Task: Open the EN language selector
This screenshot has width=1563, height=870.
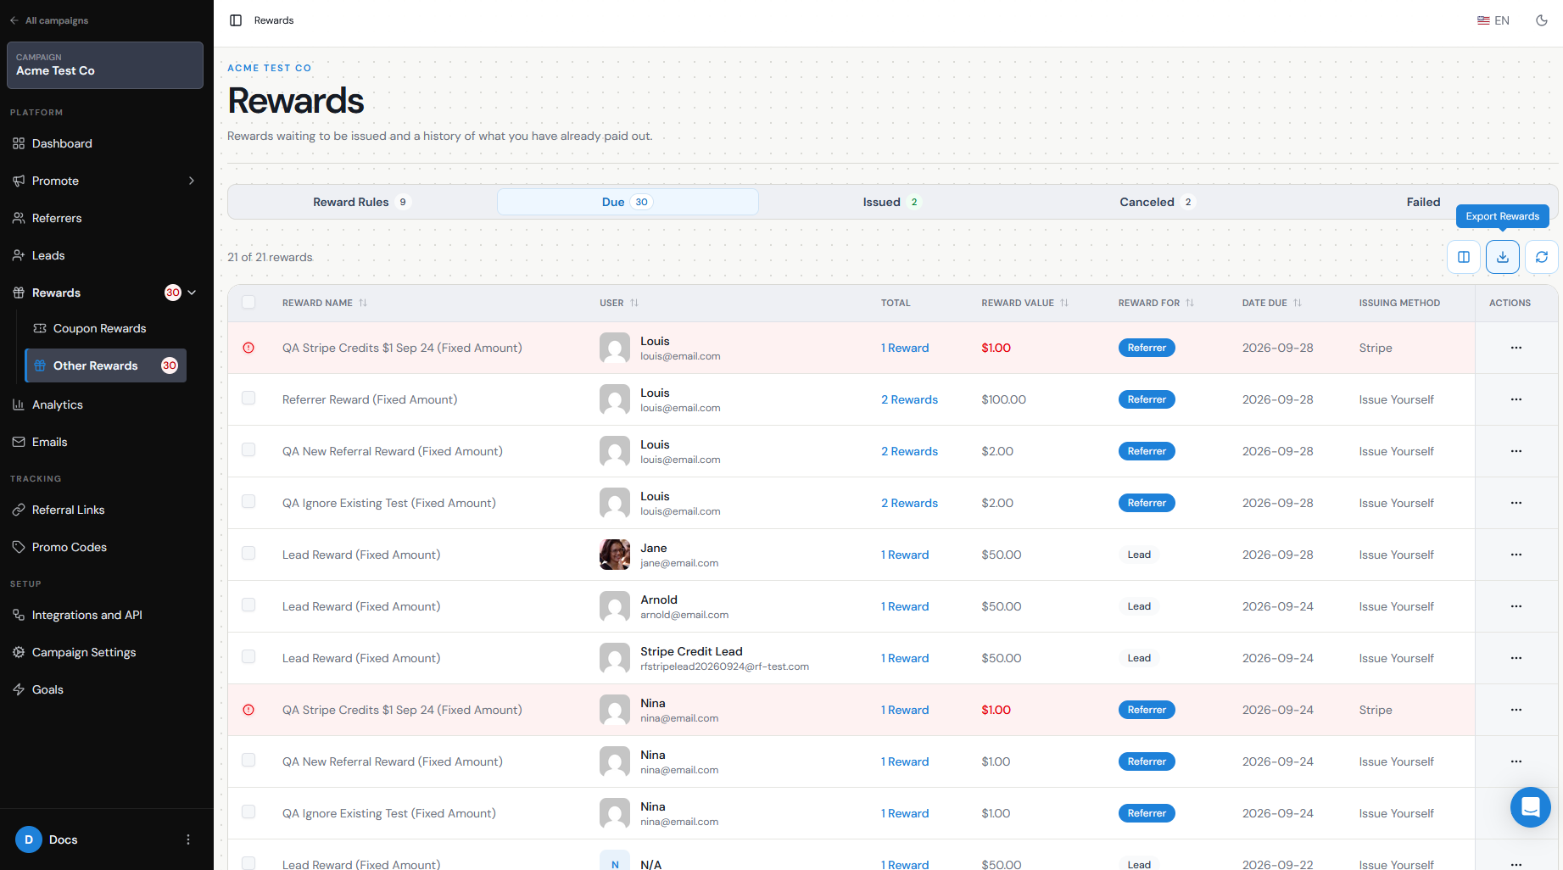Action: [1493, 20]
